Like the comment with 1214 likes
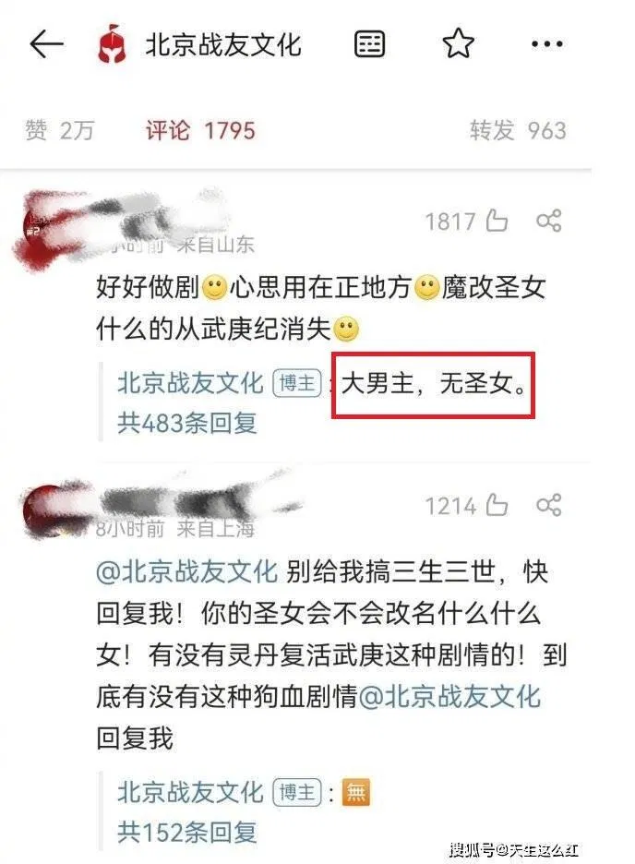 coord(497,505)
